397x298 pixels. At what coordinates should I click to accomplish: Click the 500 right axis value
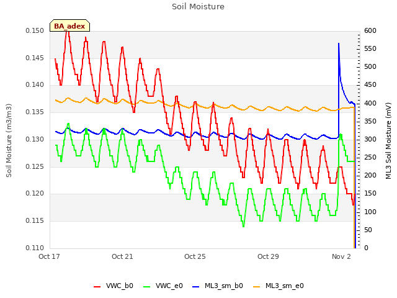click(x=370, y=66)
